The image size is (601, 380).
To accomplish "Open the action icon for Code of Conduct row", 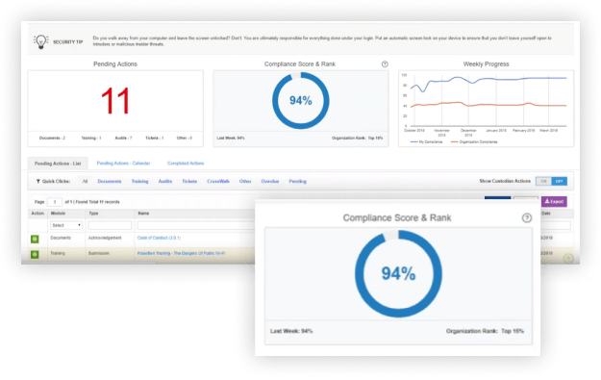I will 35,239.
